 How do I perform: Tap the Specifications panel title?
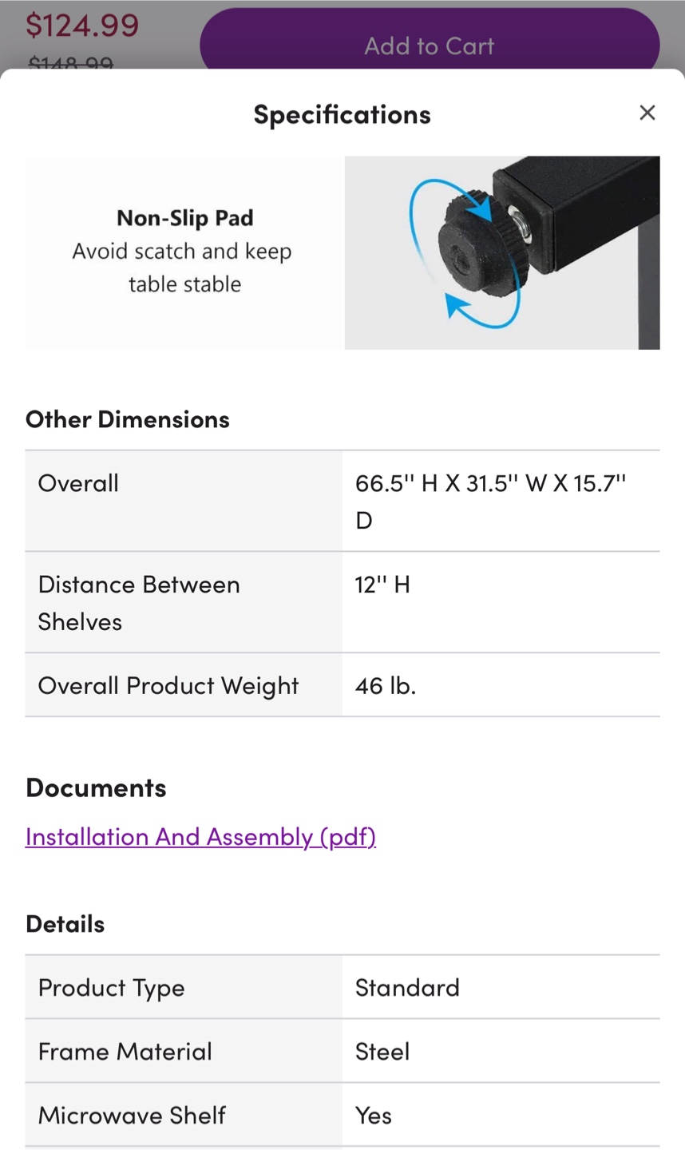[342, 114]
